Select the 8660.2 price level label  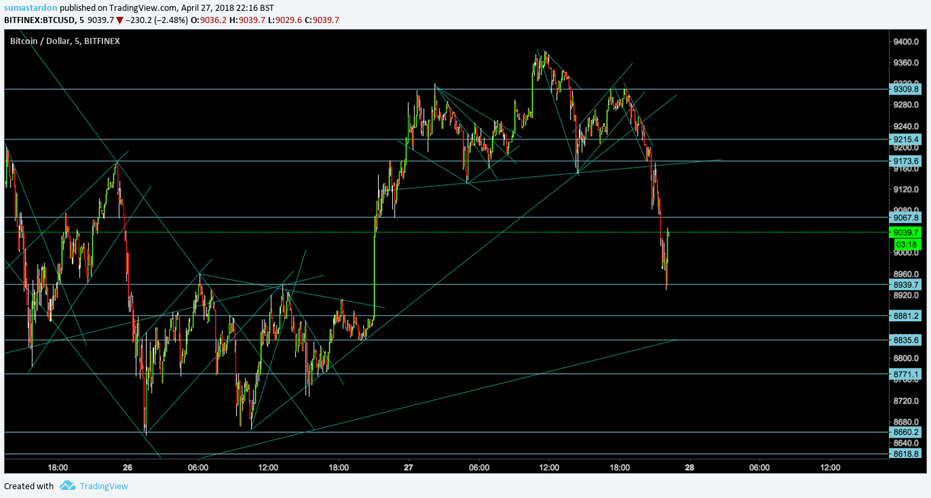tap(905, 432)
